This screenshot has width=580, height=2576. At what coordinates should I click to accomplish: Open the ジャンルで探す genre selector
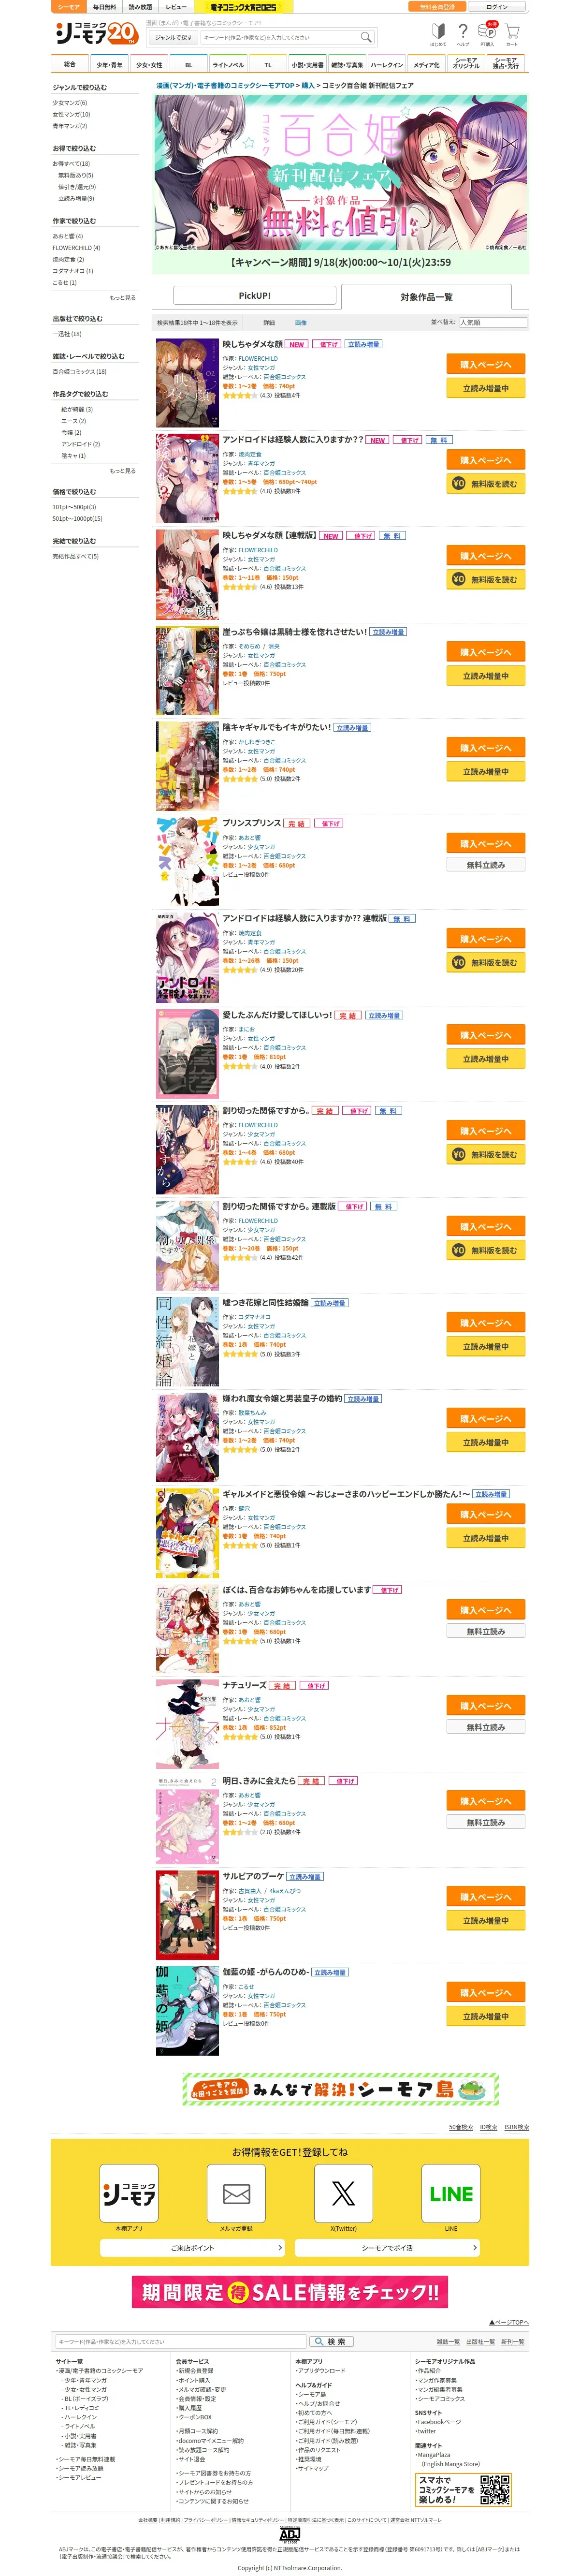click(173, 37)
